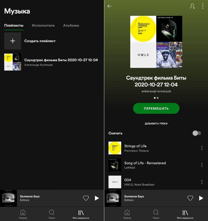
Task: Click Strings of Life album art
Action: coord(115,148)
